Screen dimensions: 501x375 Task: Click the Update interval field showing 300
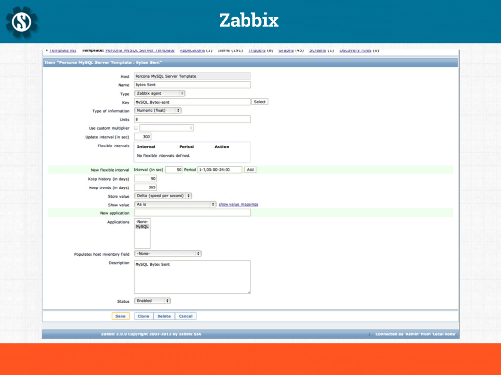(142, 137)
